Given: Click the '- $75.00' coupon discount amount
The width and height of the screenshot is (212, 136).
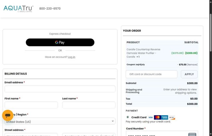Looking at the screenshot, I should coord(182,65).
